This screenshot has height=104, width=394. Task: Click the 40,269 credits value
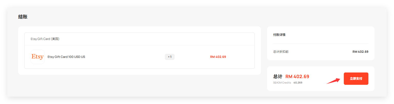(x=298, y=83)
